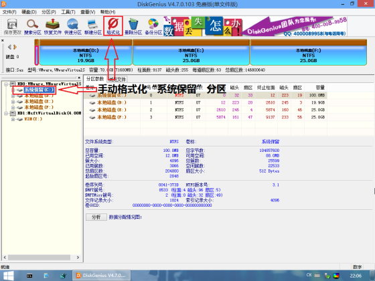Select the 本地磁盘(F:) row in the partition table
Viewport: 375px width, 281px height.
pos(205,117)
